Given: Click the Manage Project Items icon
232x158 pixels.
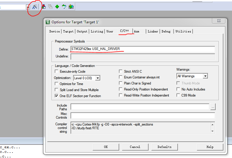Looking at the screenshot, I should (x=43, y=7).
